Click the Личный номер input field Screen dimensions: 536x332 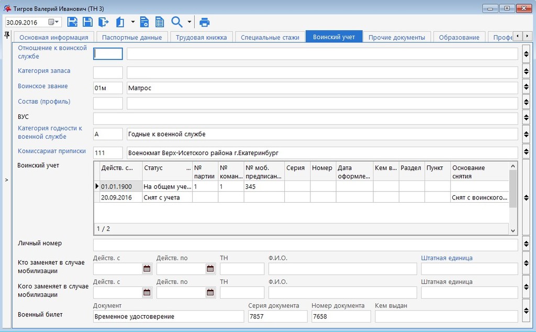pos(305,245)
